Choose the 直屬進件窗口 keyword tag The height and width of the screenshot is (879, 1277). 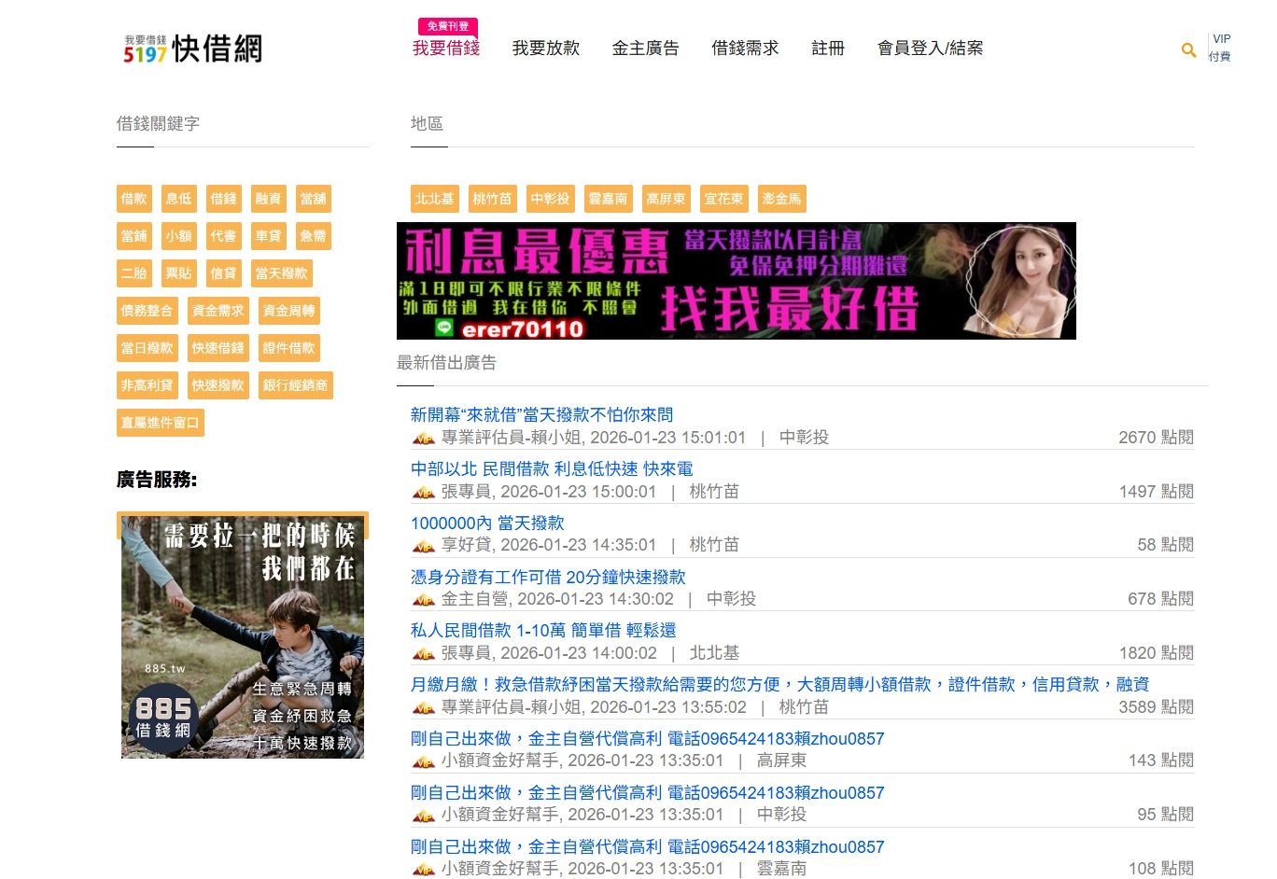click(160, 423)
